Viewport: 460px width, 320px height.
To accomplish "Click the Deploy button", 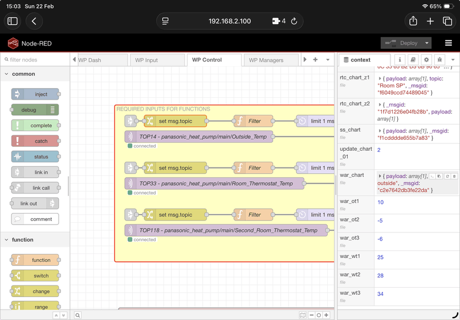I will (402, 43).
